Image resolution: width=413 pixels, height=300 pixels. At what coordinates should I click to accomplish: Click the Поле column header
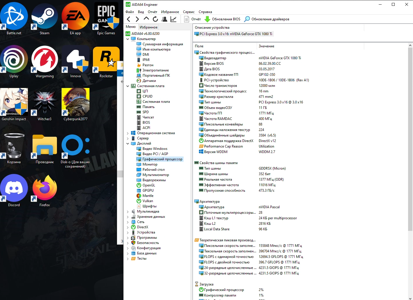coord(225,46)
